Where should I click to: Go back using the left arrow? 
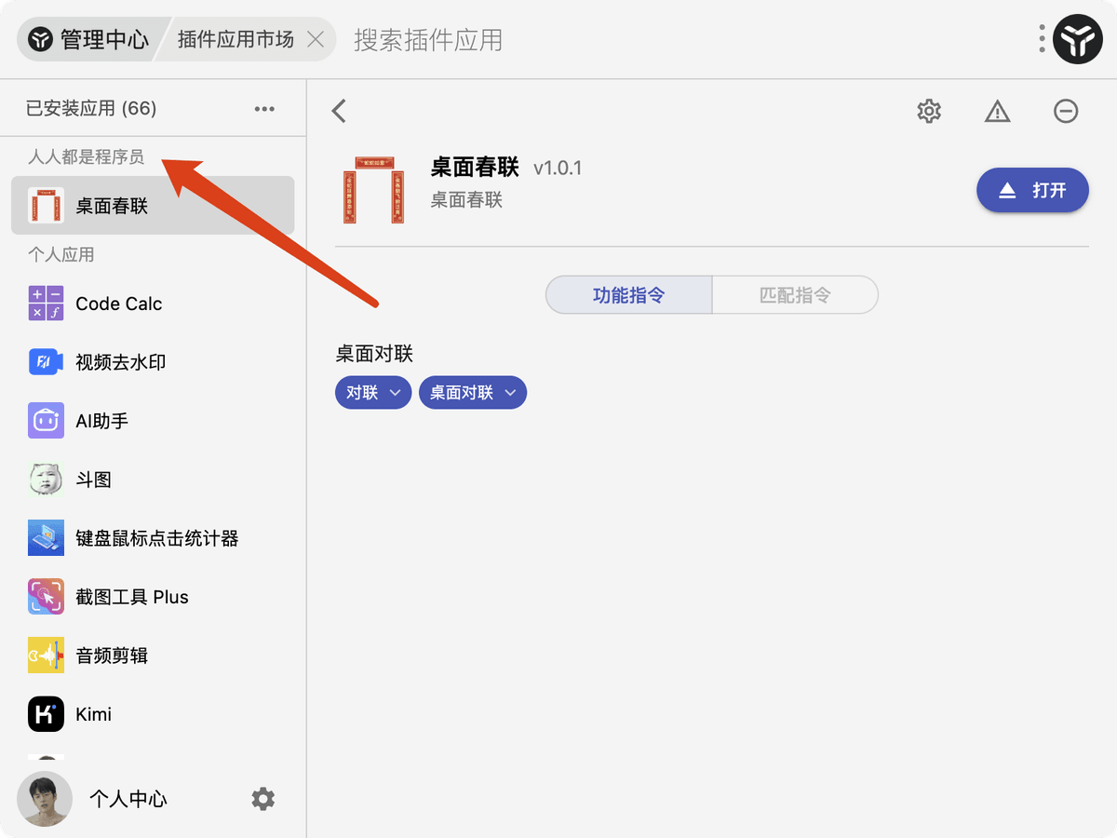338,110
